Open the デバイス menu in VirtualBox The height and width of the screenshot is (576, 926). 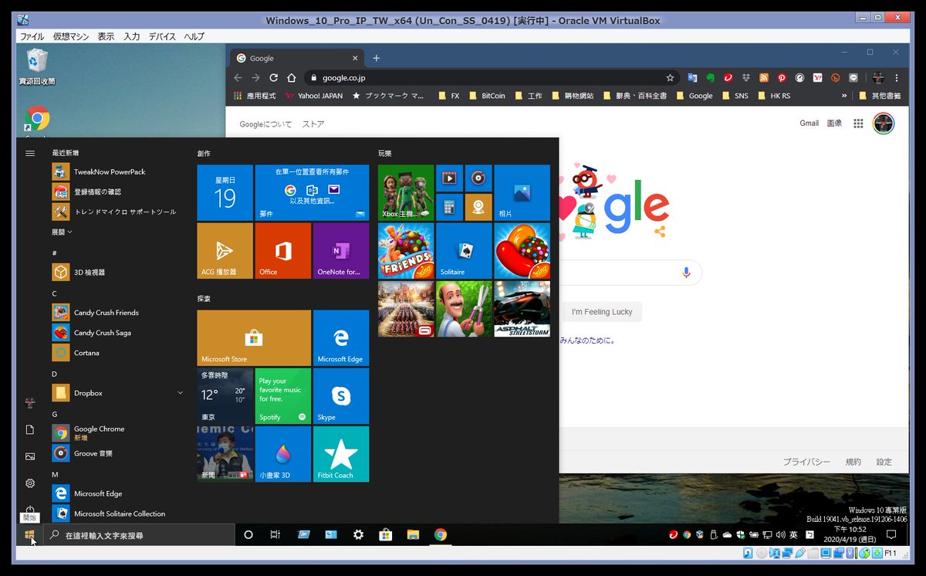click(162, 36)
